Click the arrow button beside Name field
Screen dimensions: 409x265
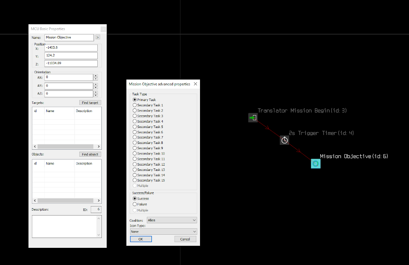97,37
